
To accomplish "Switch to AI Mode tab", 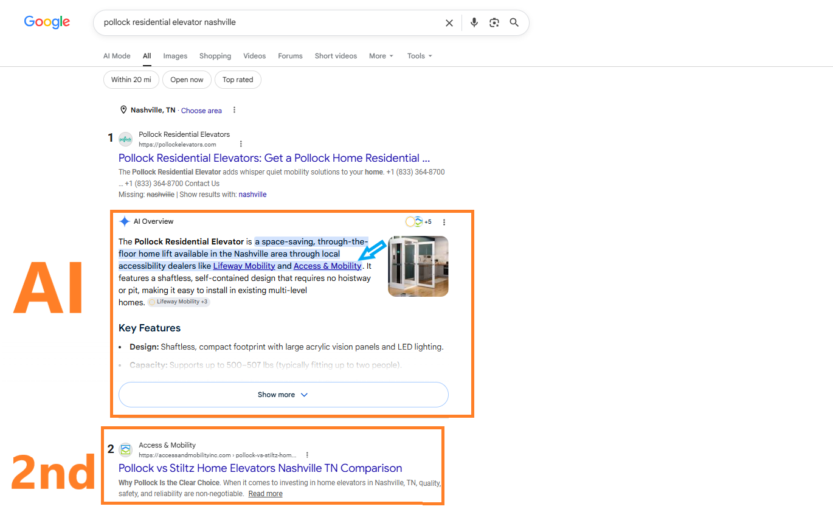I will click(117, 56).
